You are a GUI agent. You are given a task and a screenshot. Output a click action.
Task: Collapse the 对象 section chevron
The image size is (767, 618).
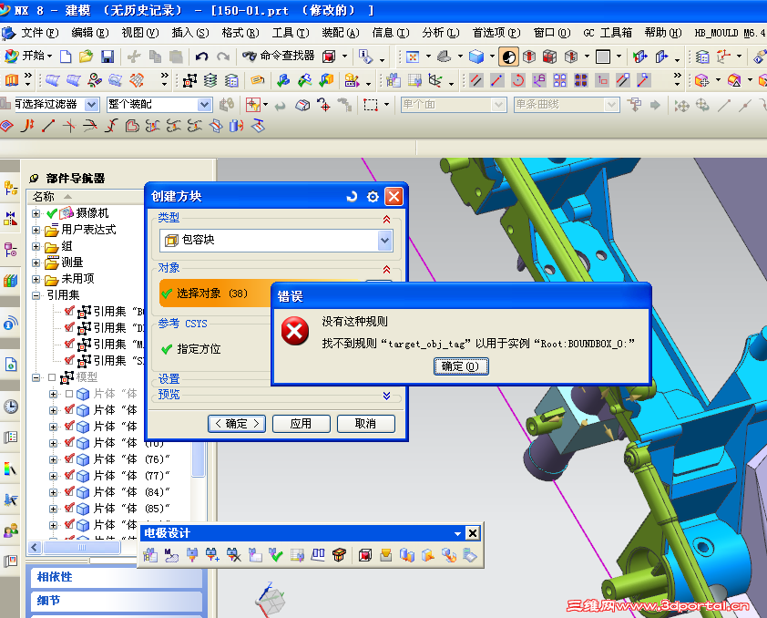386,270
